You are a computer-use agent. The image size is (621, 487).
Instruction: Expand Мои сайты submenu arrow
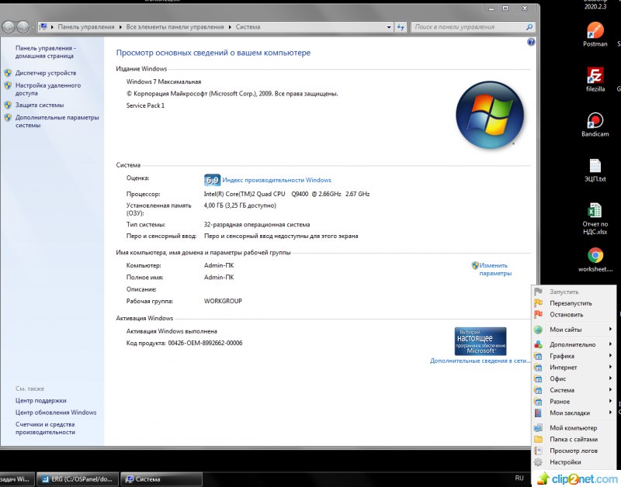(610, 329)
